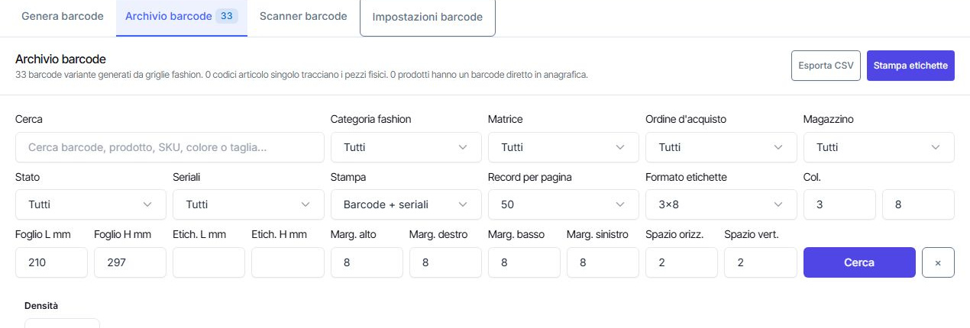This screenshot has height=328, width=970.
Task: Edit the Foglio H mm field
Action: 130,262
